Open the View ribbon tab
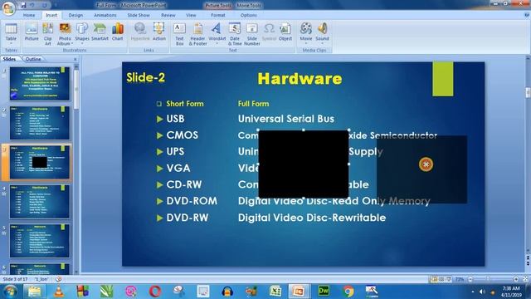This screenshot has width=531, height=299. [x=191, y=15]
